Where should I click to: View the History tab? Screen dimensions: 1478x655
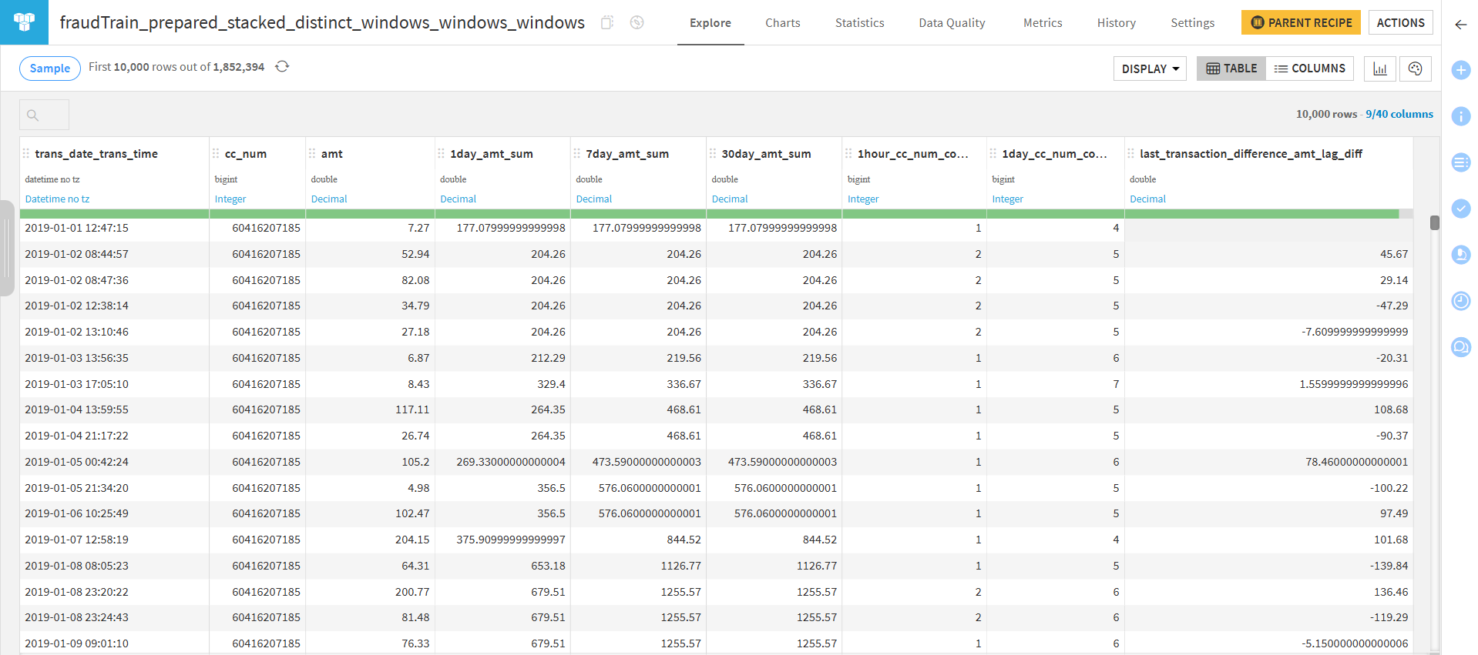(1117, 23)
